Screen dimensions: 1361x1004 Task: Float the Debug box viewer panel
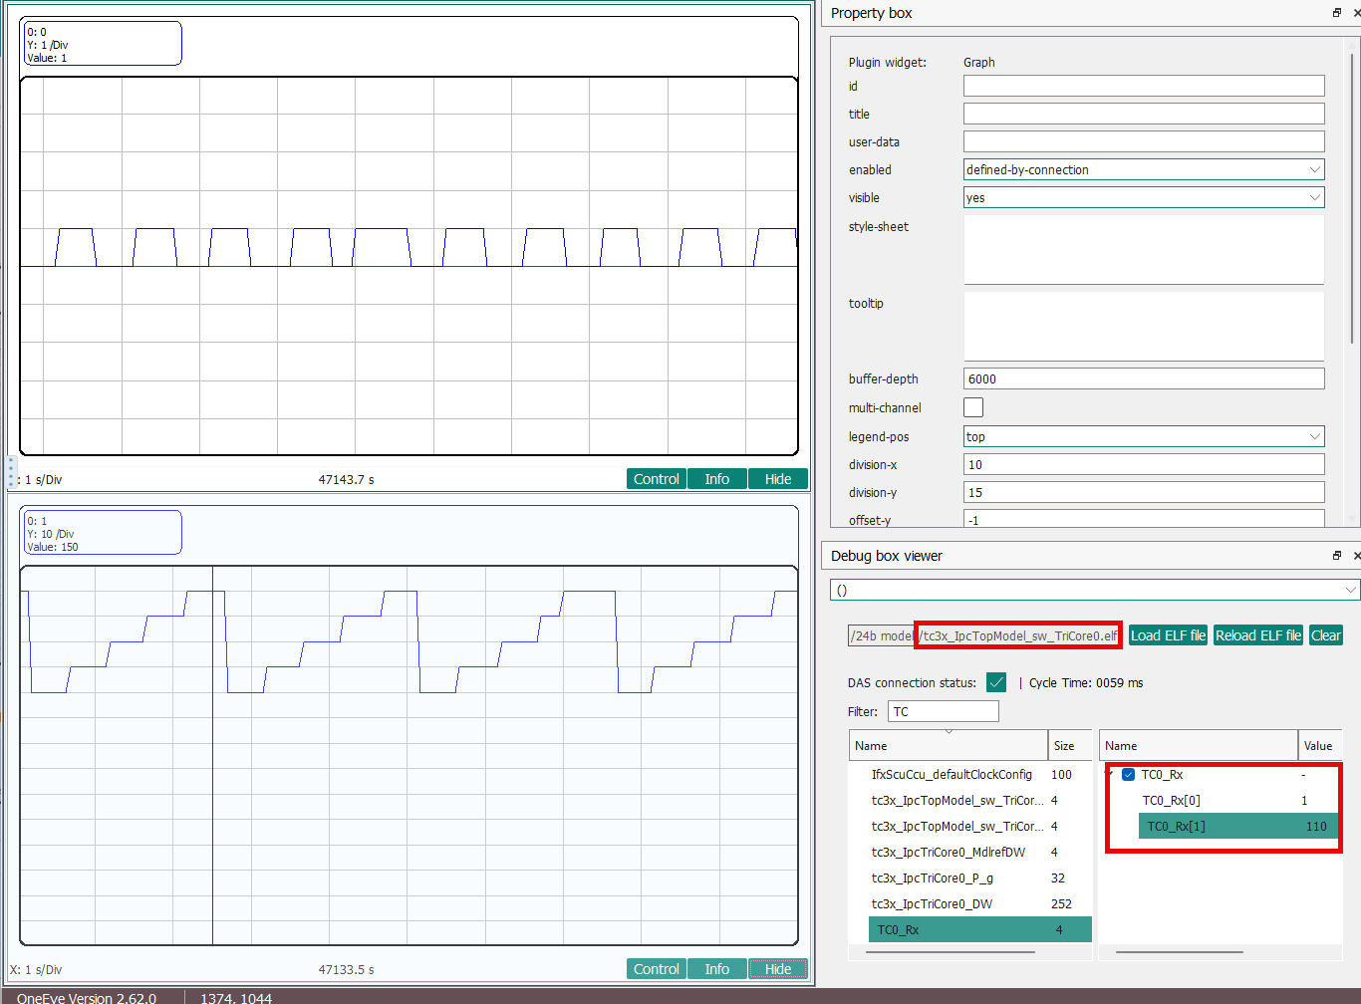point(1336,556)
